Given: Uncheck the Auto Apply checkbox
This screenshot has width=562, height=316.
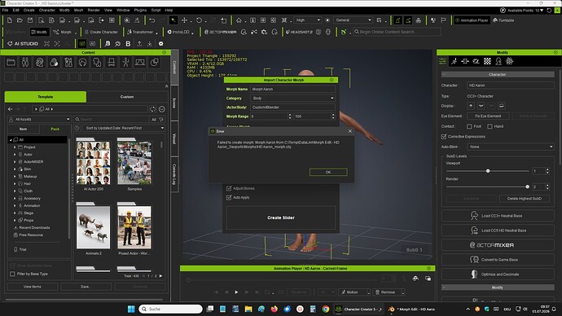Looking at the screenshot, I should [x=229, y=197].
